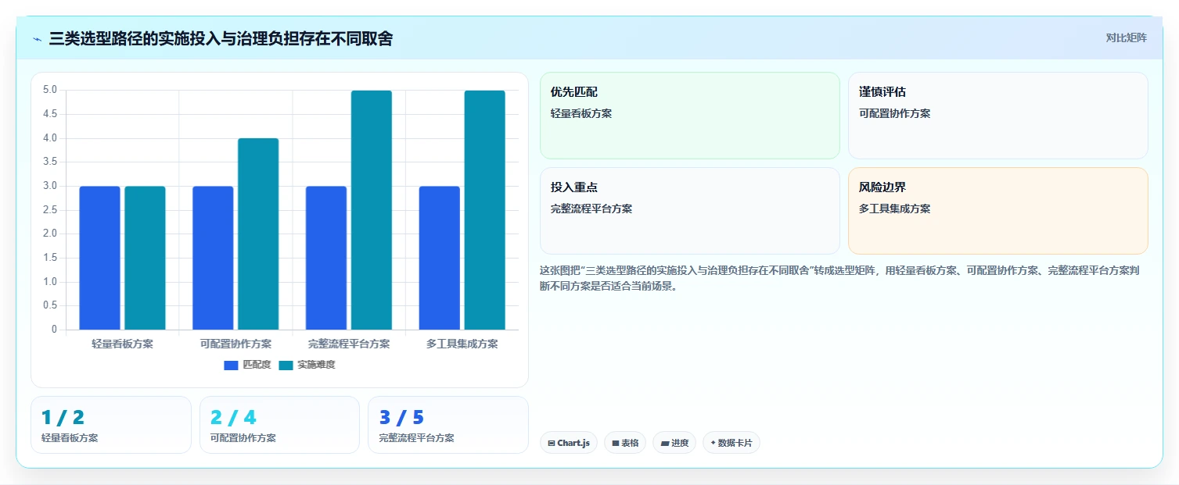The width and height of the screenshot is (1179, 485).
Task: Open the 谨慎评估 matrix card
Action: coord(998,116)
